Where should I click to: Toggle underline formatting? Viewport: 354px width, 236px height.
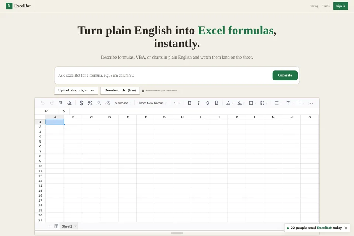(216, 103)
